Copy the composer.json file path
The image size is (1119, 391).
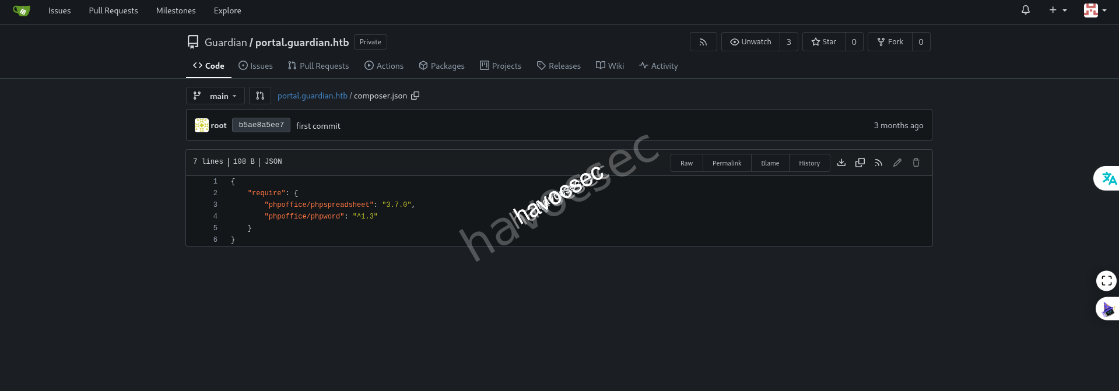[415, 96]
